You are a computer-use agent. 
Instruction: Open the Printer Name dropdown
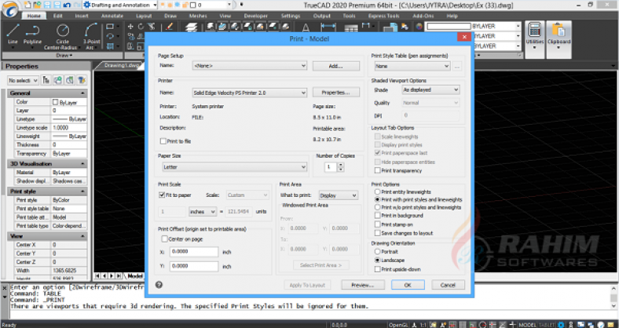coord(250,93)
